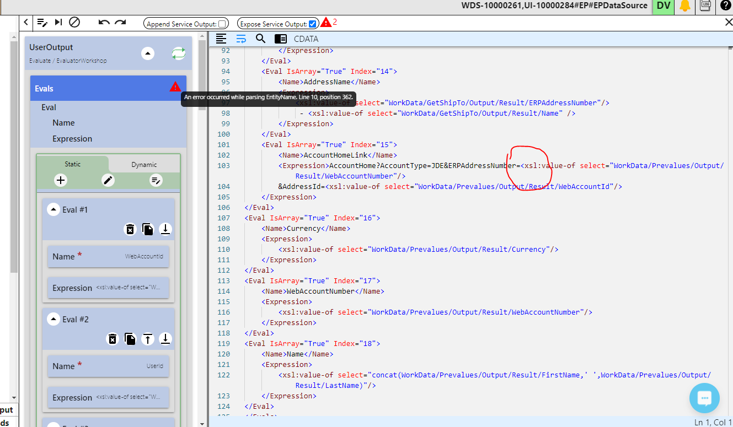
Task: Click the Ln 1, Col 1 status indicator
Action: (x=713, y=422)
